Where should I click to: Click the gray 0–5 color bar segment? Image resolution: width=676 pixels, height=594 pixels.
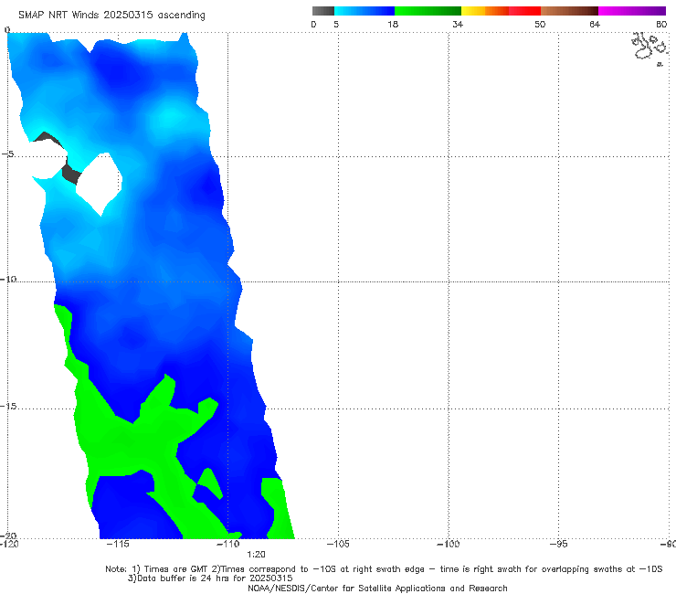[322, 11]
